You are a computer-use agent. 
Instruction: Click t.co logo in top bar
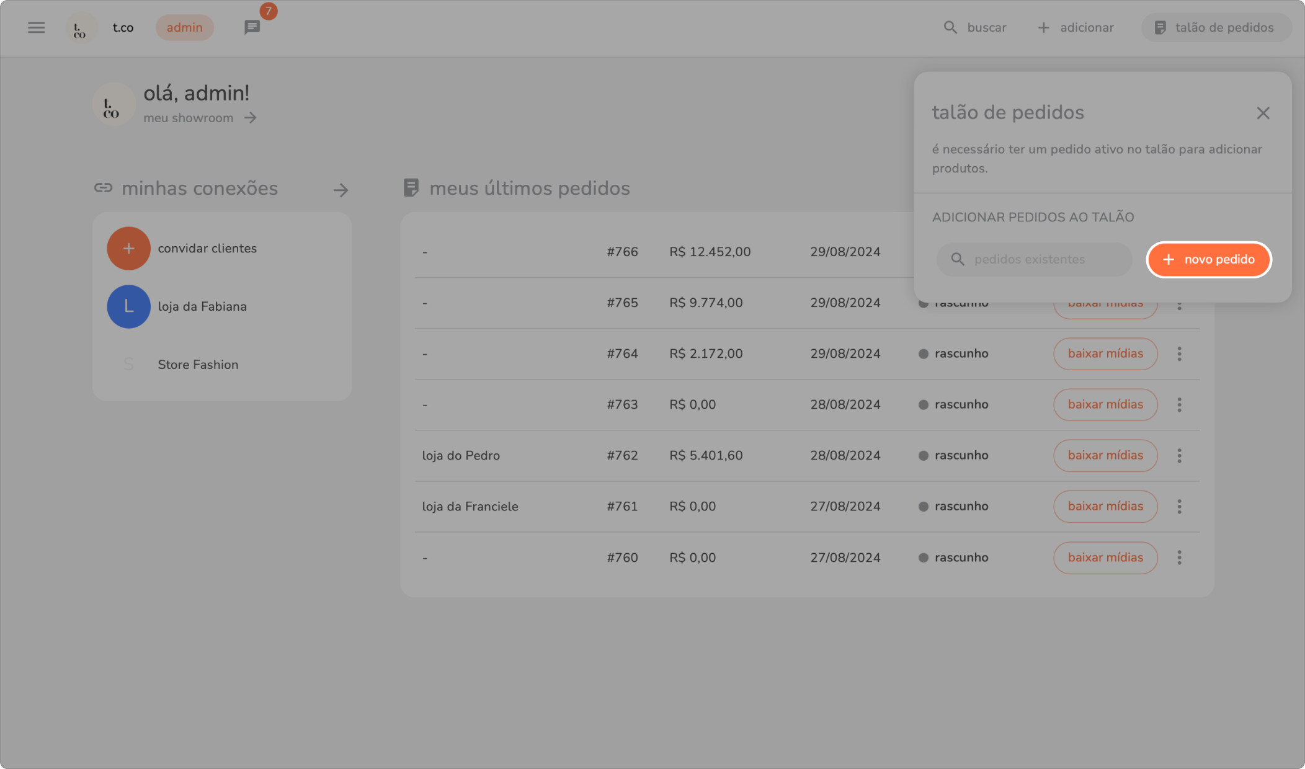81,27
